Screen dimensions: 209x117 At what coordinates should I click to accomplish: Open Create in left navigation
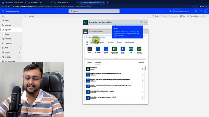11,34
